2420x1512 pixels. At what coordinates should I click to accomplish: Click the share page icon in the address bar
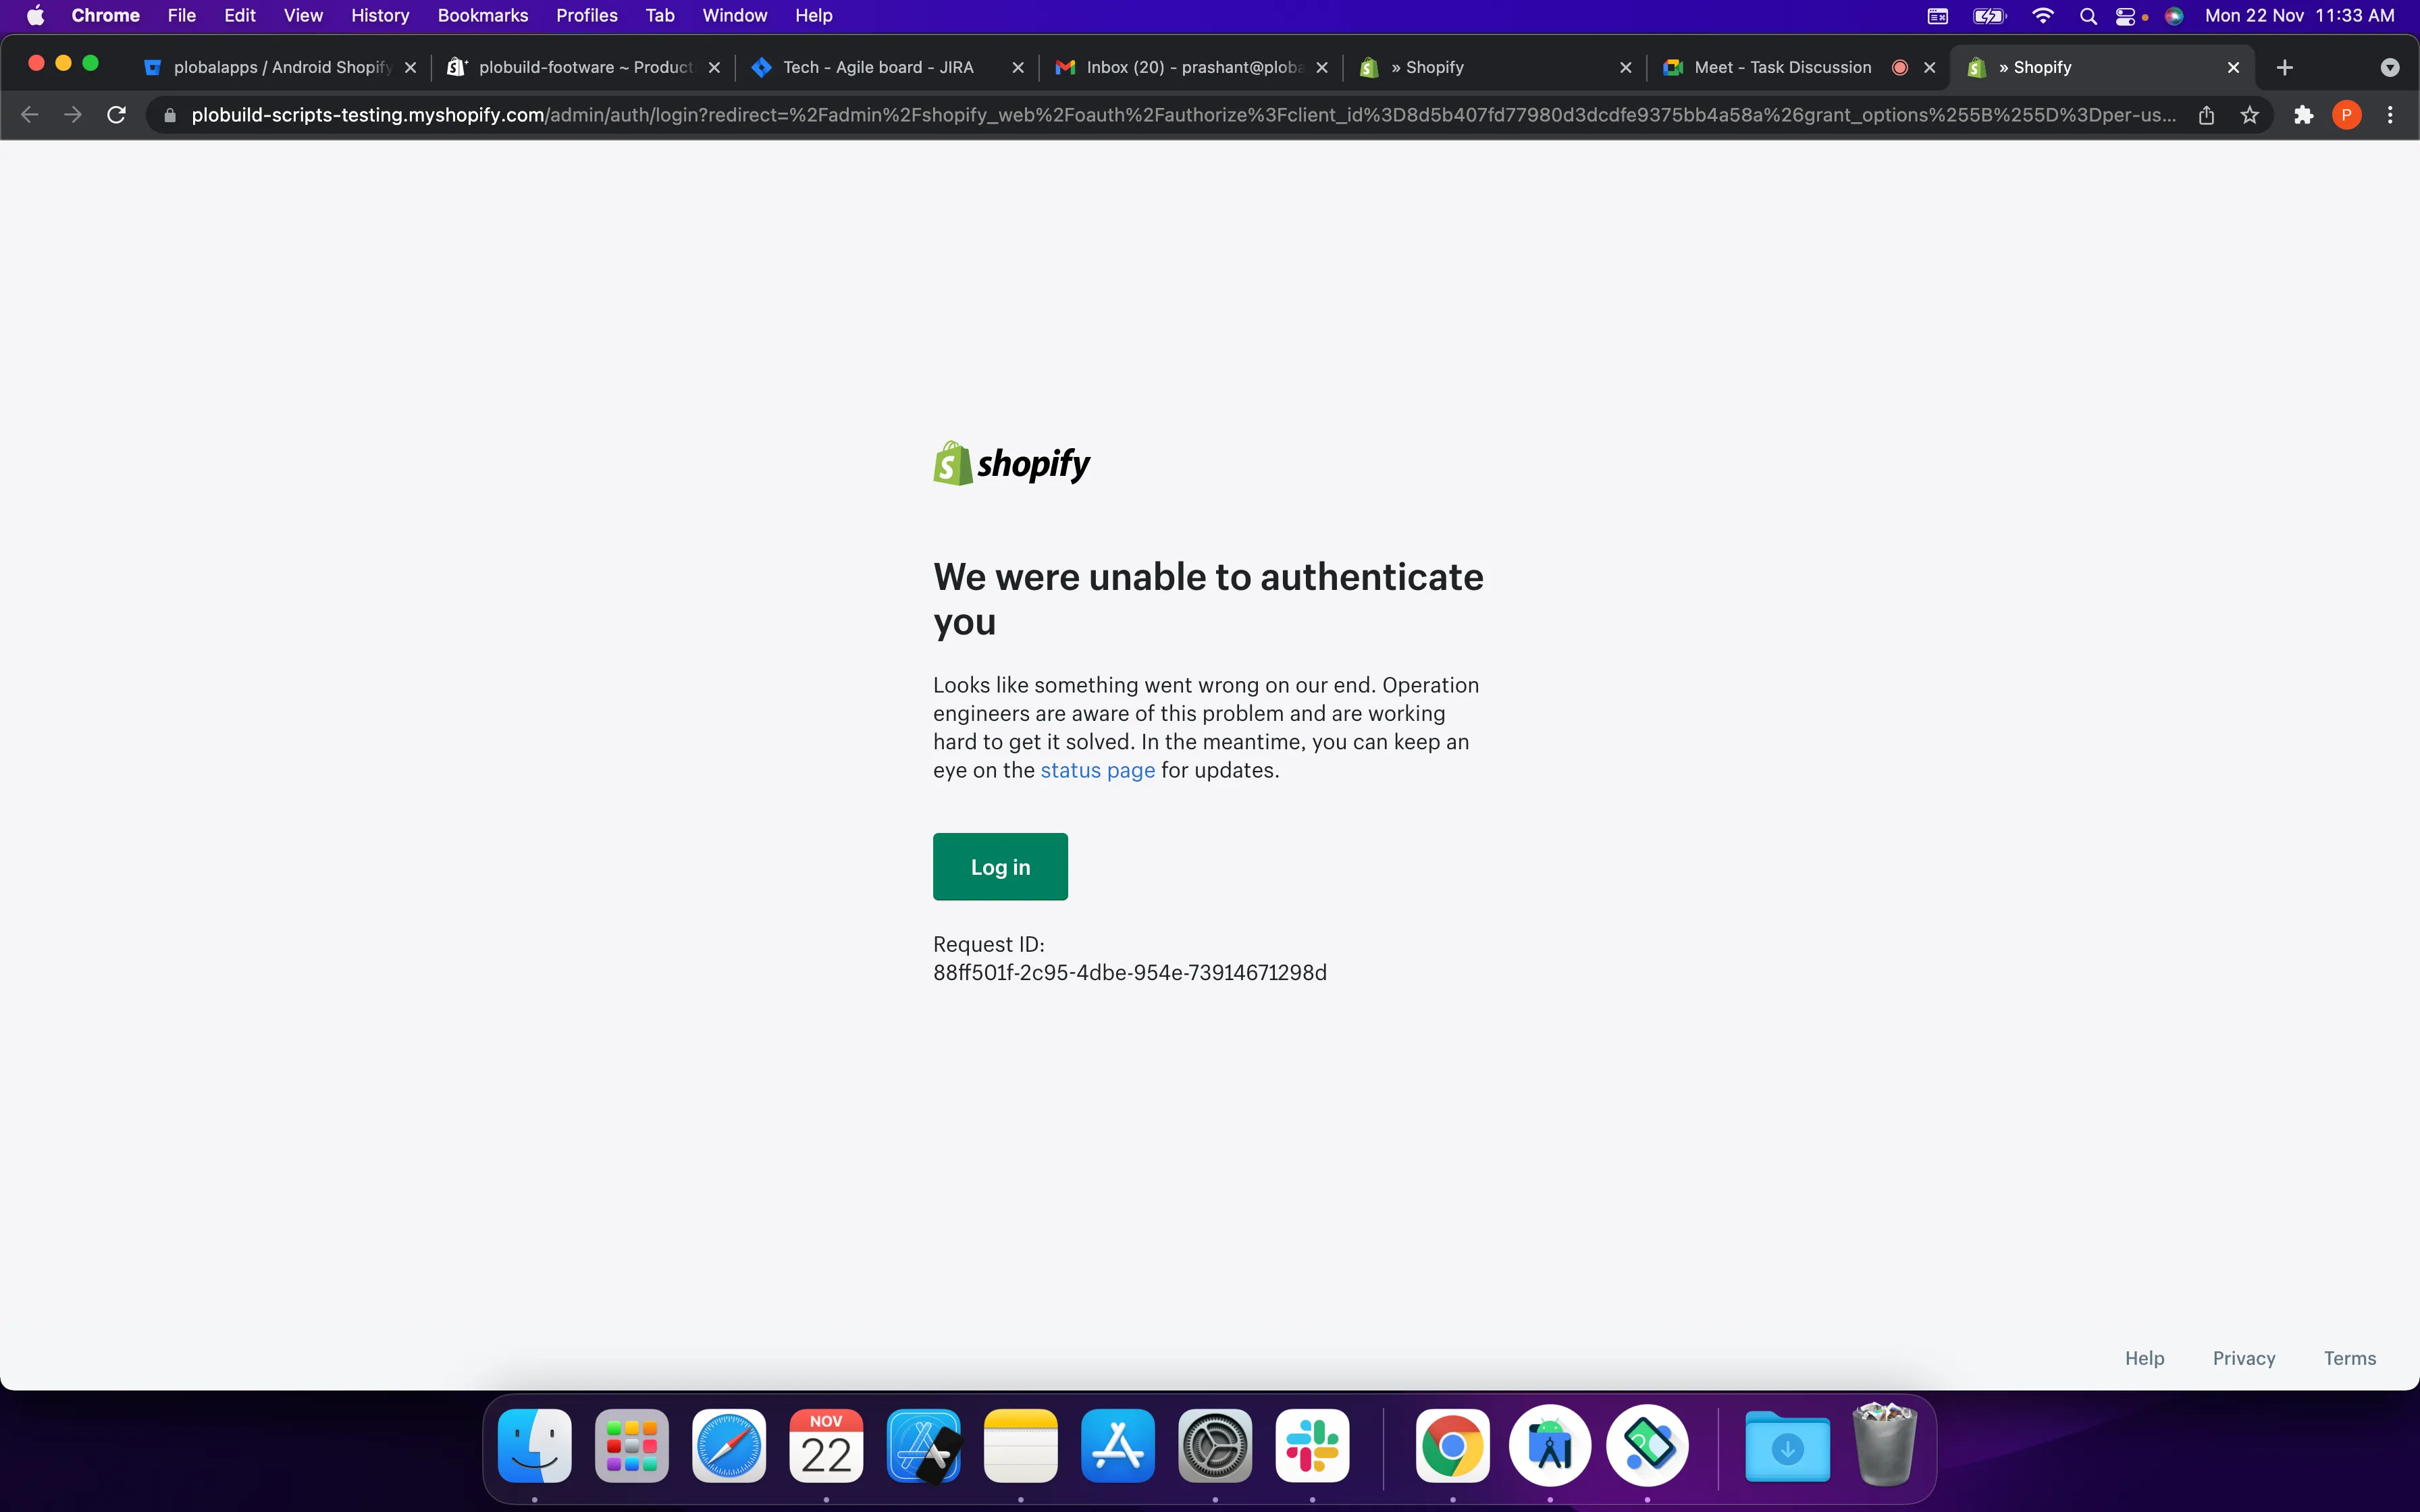coord(2206,115)
